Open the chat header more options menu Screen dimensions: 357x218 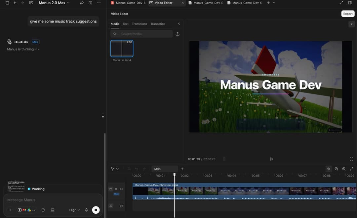click(99, 3)
